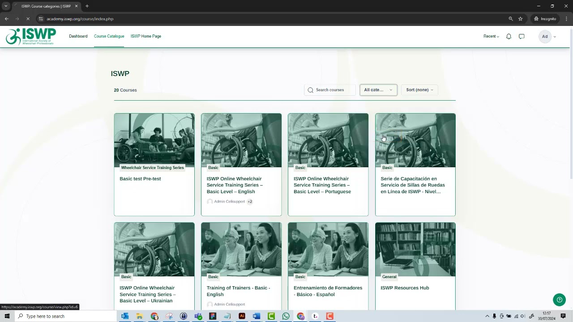The height and width of the screenshot is (322, 573).
Task: Go to the Dashboard menu item
Action: (78, 36)
